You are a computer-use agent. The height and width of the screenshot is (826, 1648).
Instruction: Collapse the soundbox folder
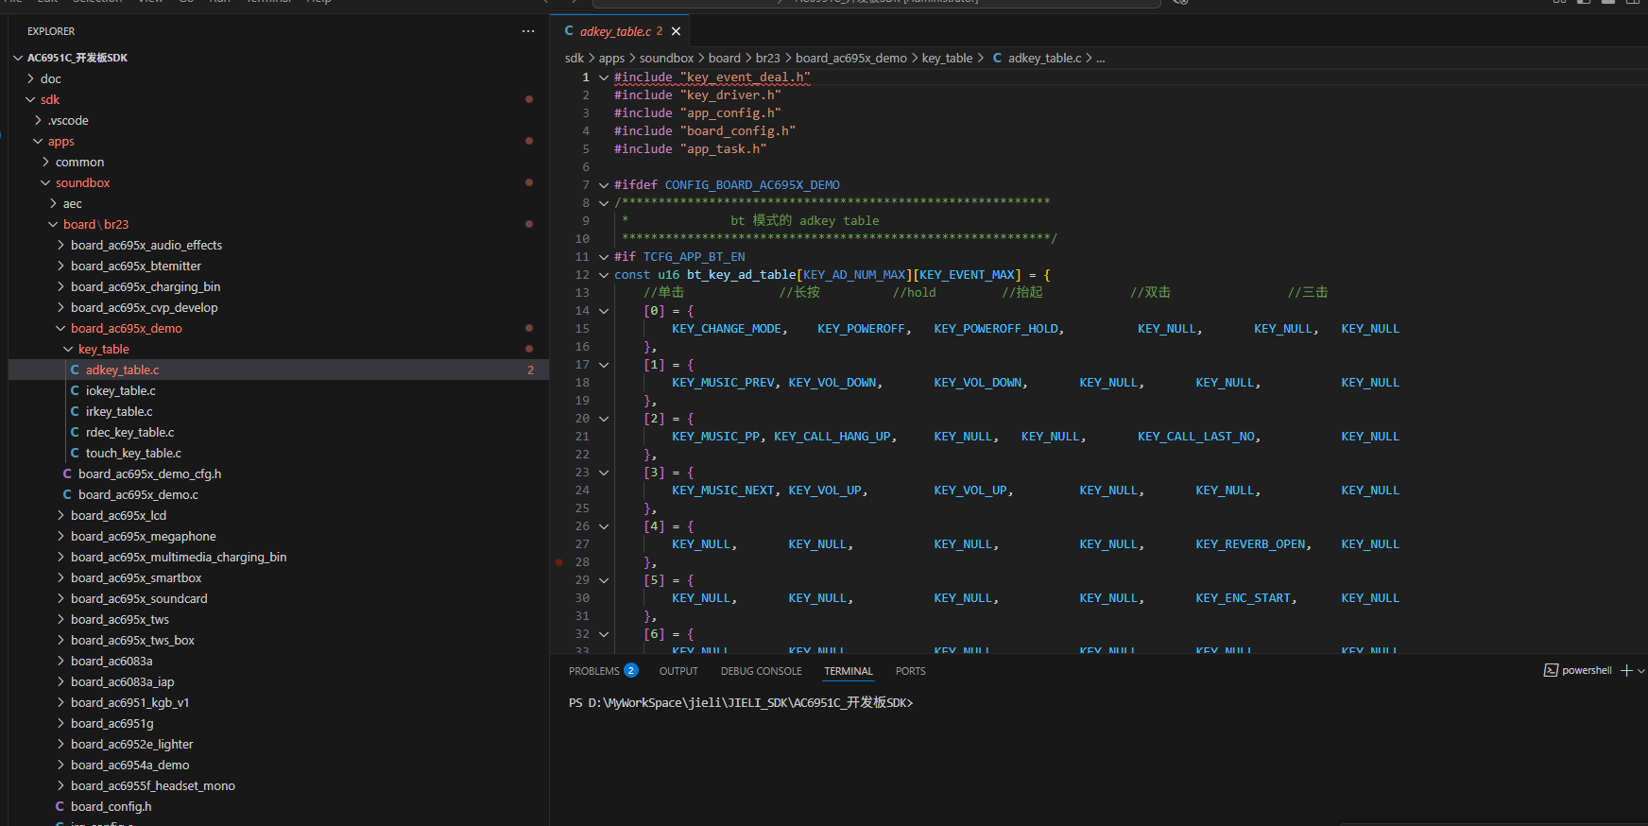coord(45,182)
